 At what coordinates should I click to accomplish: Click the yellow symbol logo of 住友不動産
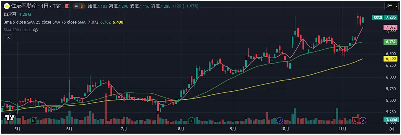pos(6,6)
